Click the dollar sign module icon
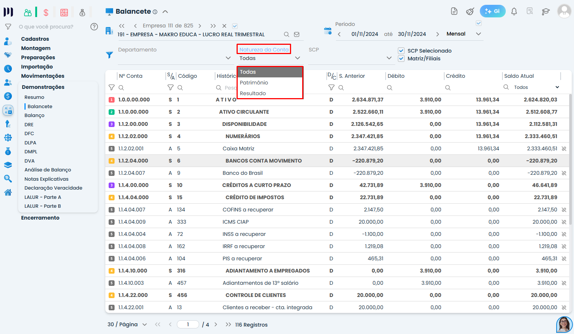This screenshot has width=574, height=334. [46, 13]
